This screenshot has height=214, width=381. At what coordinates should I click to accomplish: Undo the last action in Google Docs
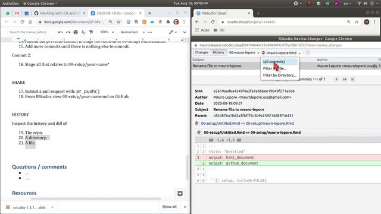(x=60, y=32)
